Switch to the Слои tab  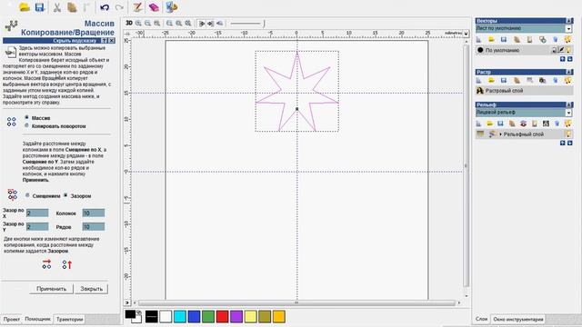481,319
